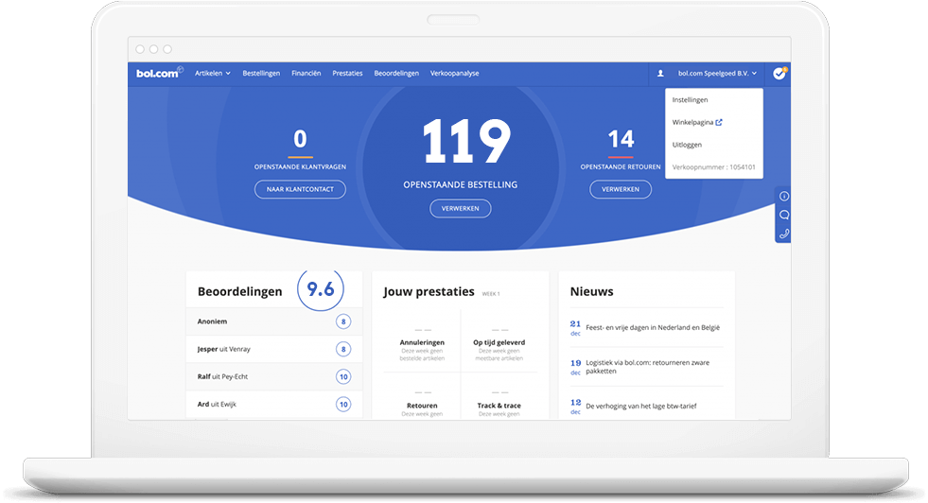Click the 9.6 rating score circle

click(x=320, y=288)
